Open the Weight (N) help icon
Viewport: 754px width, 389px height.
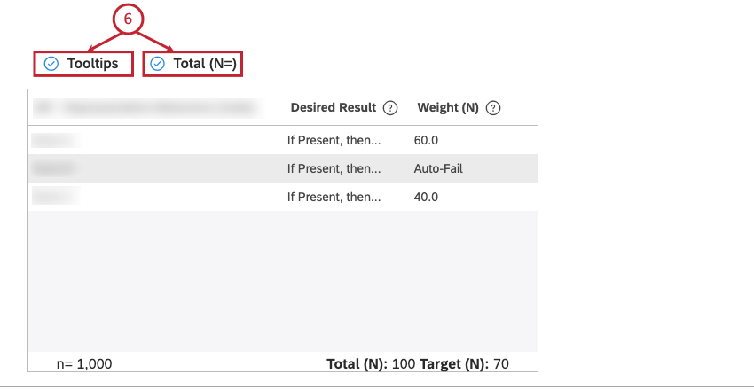[x=493, y=108]
